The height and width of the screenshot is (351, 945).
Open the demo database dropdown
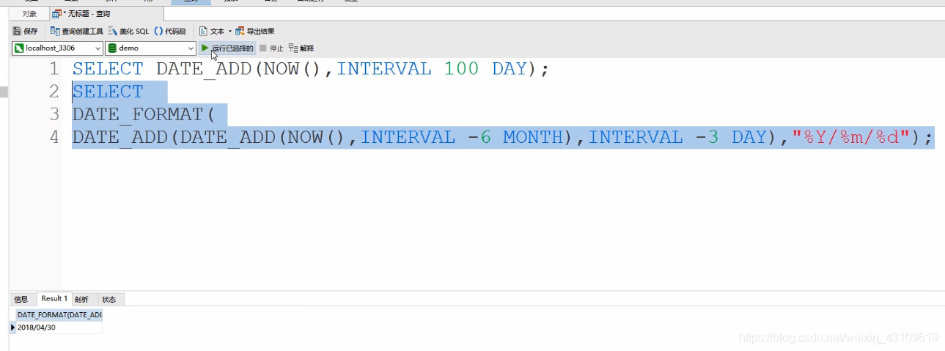coord(151,48)
